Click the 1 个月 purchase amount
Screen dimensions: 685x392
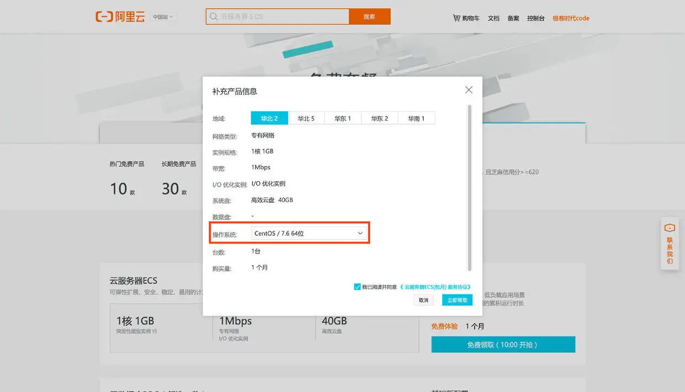click(260, 268)
